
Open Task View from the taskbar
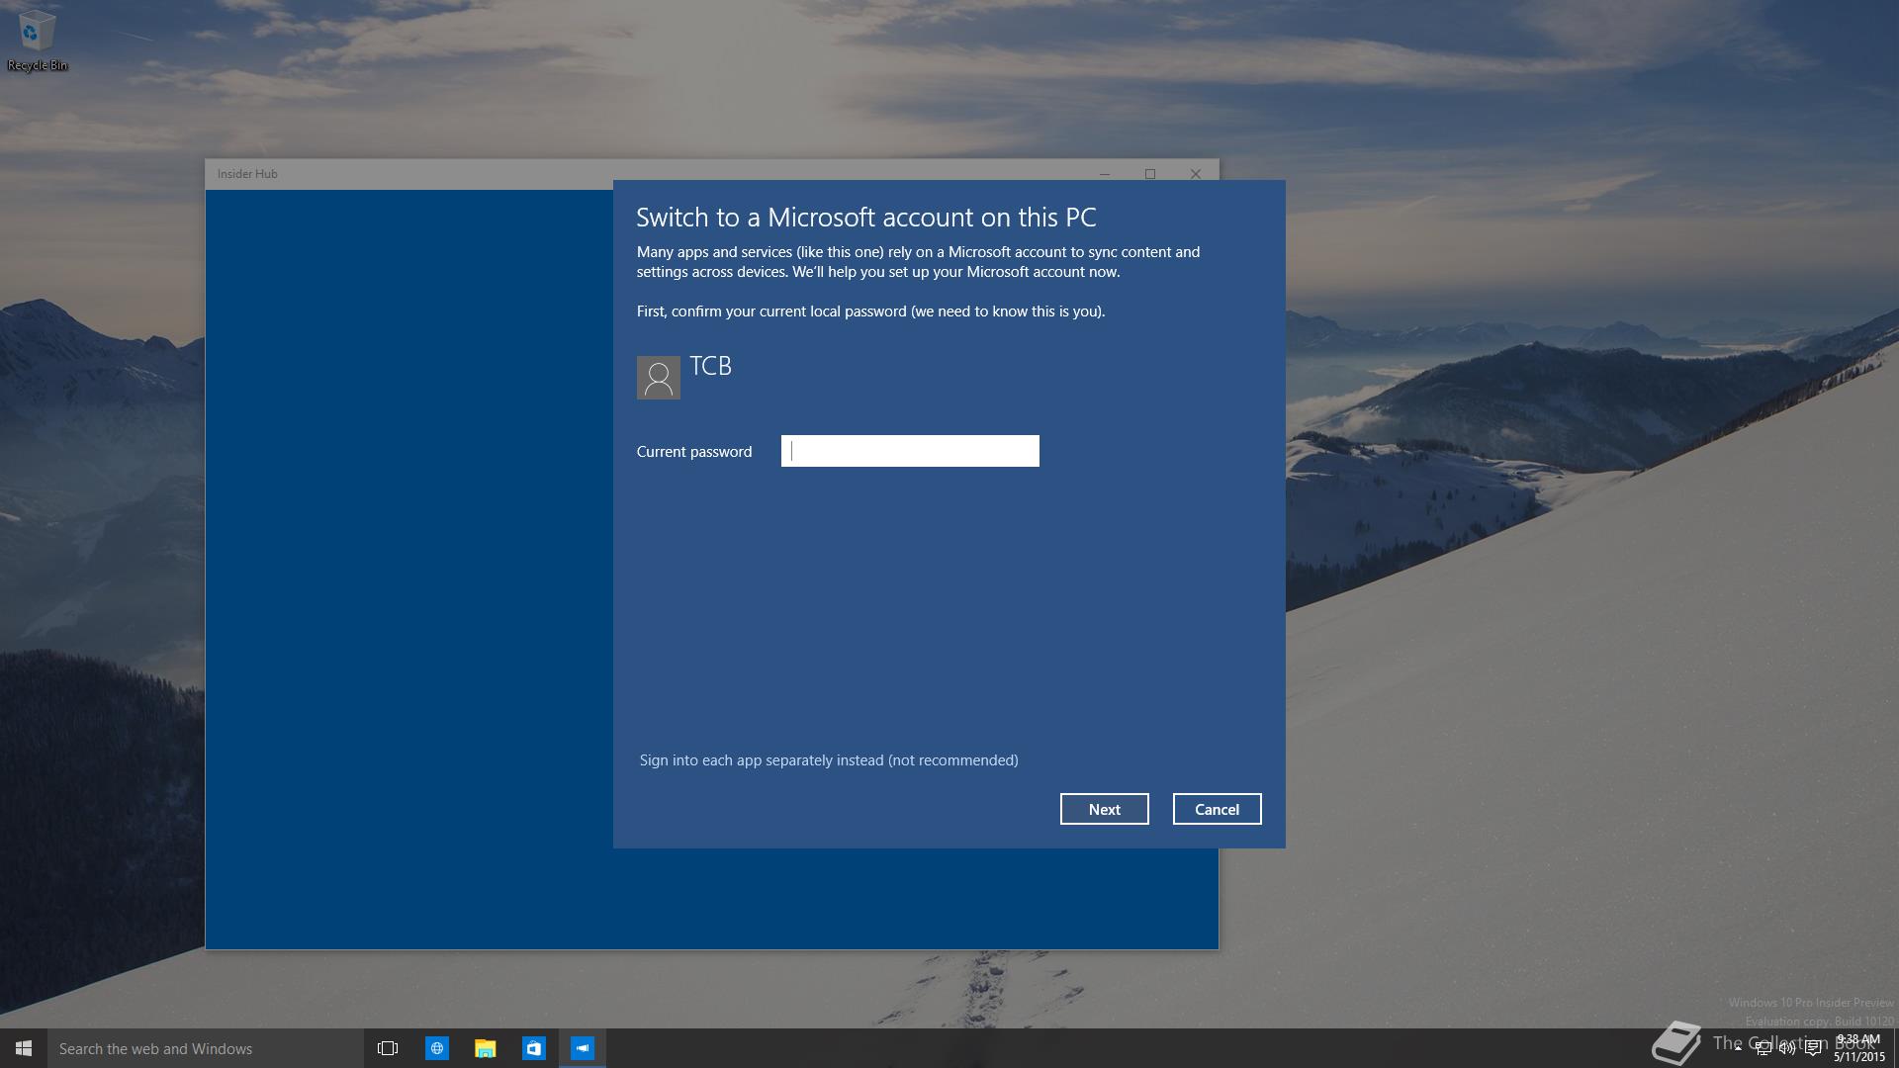click(x=388, y=1048)
